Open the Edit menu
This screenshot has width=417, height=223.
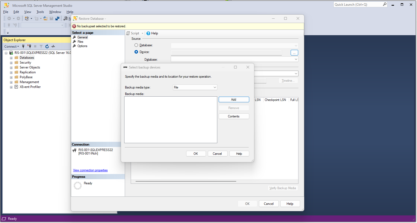pos(16,12)
